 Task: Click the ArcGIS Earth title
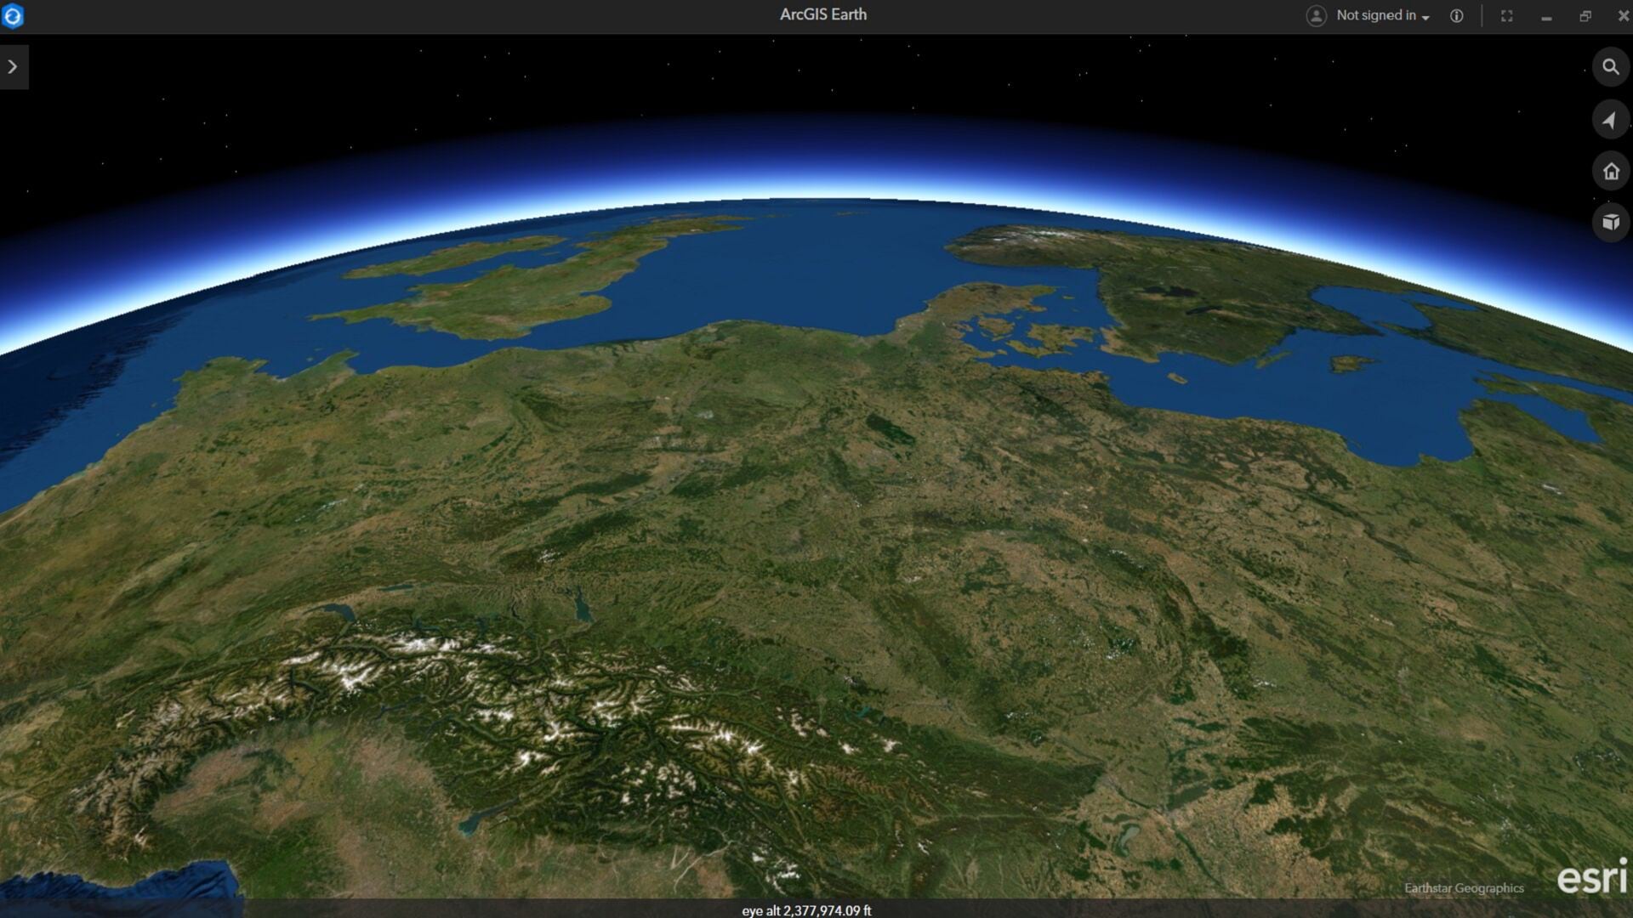[x=822, y=14]
